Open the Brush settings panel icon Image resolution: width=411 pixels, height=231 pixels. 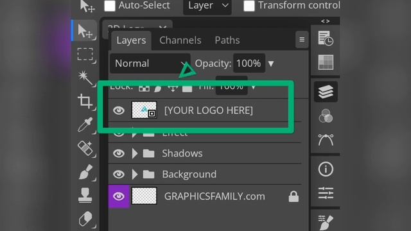tap(326, 222)
